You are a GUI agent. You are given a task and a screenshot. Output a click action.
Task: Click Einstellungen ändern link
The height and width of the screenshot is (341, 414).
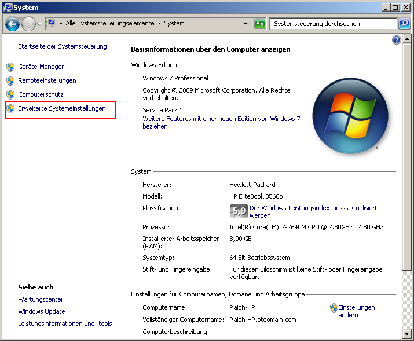357,311
